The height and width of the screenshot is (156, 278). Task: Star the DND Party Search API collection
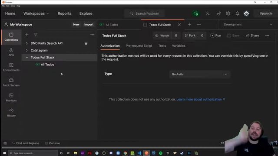86,43
